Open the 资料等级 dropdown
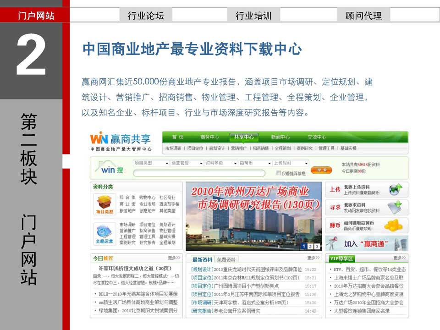The height and width of the screenshot is (330, 440). (x=221, y=163)
